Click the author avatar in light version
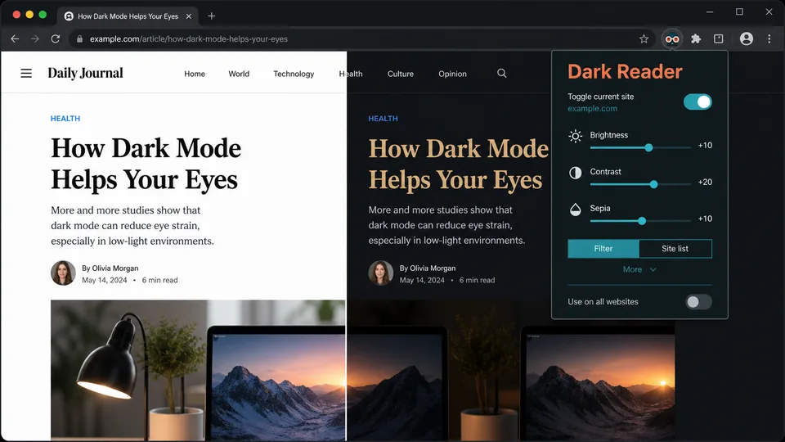Image resolution: width=785 pixels, height=442 pixels. (63, 273)
